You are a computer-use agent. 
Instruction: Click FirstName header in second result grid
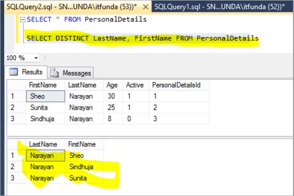tap(84, 144)
